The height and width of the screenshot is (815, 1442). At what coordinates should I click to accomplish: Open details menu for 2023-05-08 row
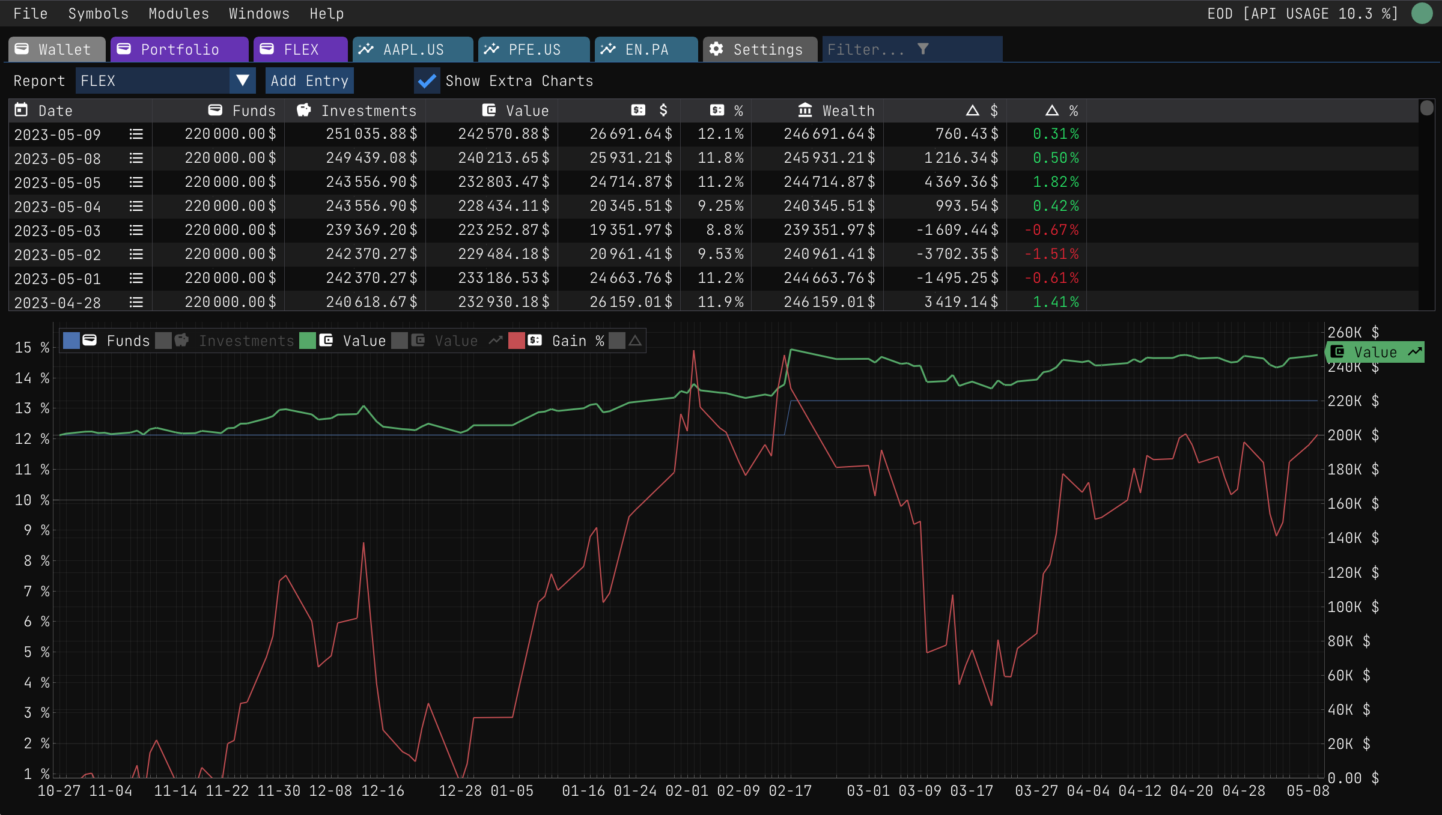(136, 158)
